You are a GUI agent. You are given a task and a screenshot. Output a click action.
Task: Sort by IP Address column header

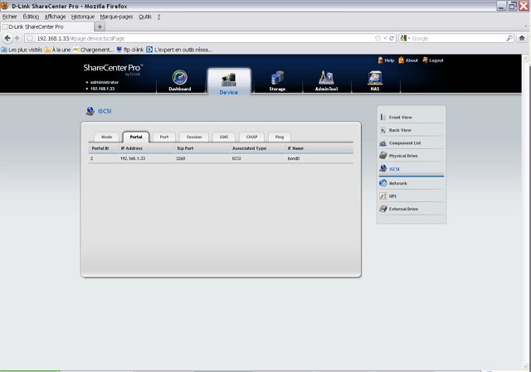pyautogui.click(x=131, y=148)
